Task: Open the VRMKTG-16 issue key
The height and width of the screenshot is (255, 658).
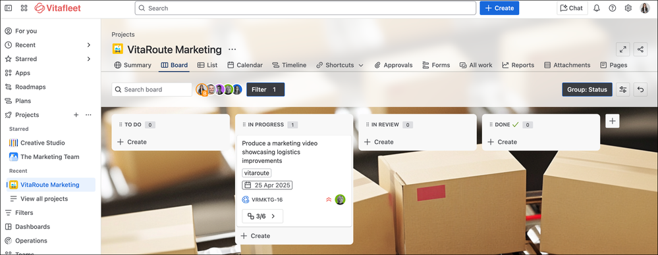Action: (x=267, y=200)
